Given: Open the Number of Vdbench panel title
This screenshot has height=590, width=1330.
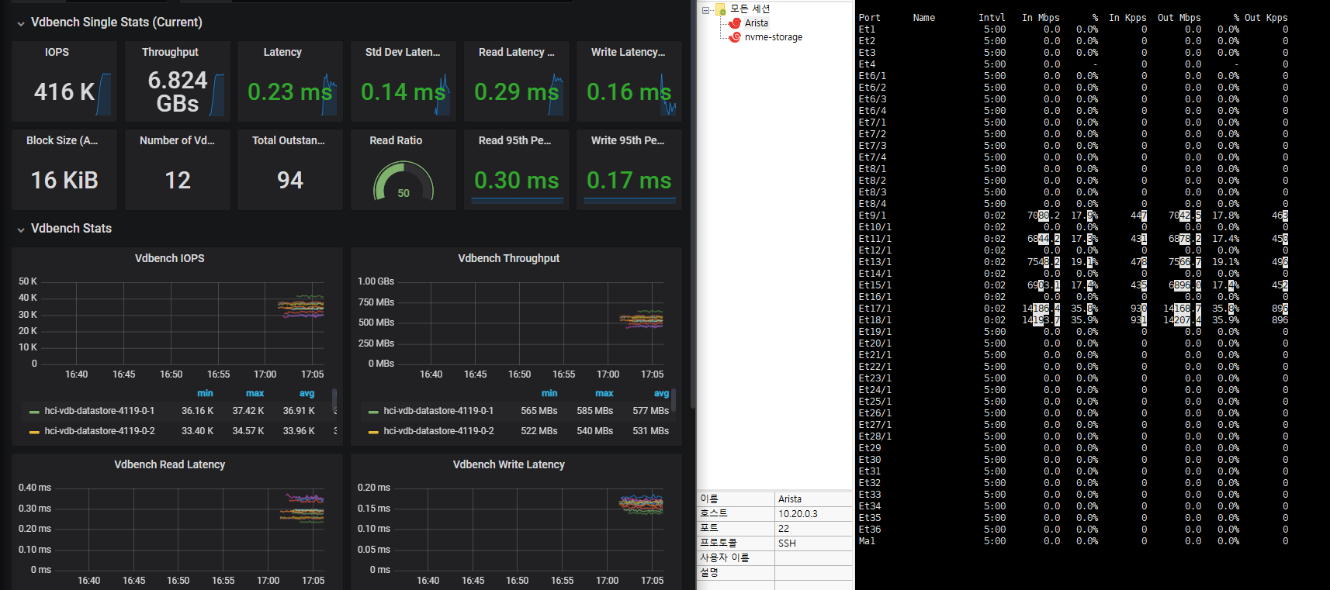Looking at the screenshot, I should click(x=177, y=140).
